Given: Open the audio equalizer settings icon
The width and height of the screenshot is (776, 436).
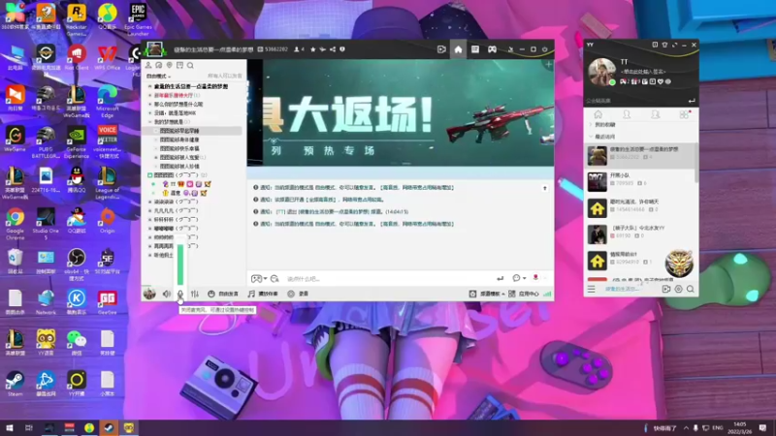Looking at the screenshot, I should click(195, 294).
